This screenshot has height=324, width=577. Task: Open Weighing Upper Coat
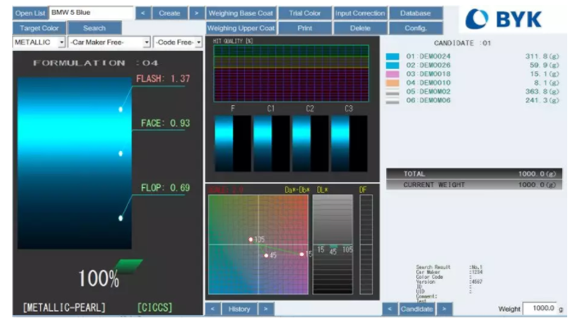pyautogui.click(x=241, y=28)
